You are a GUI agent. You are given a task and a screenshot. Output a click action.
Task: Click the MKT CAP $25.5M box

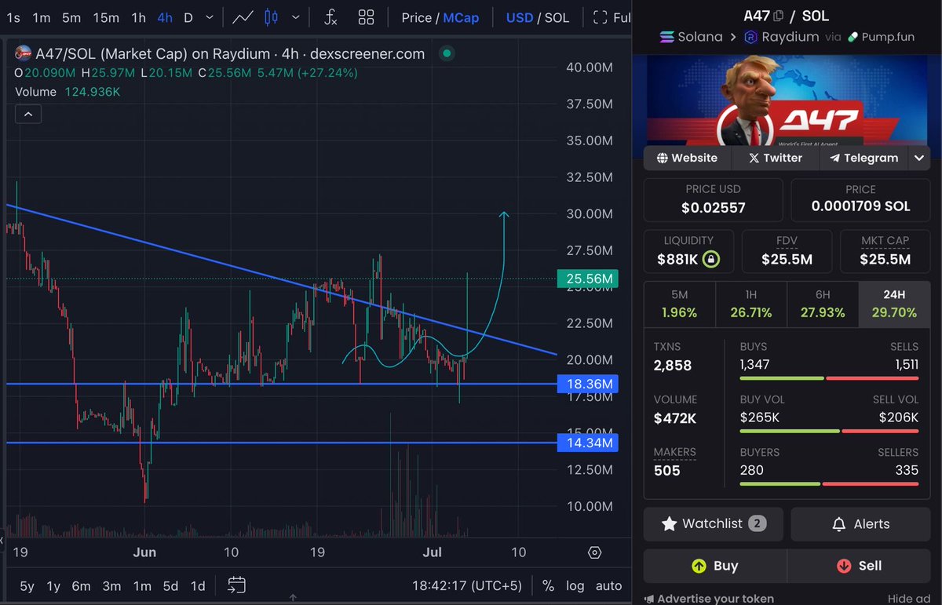885,251
